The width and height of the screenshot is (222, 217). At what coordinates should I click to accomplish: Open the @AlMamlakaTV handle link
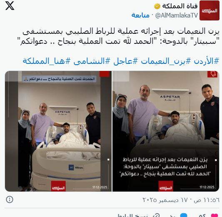click(x=177, y=15)
